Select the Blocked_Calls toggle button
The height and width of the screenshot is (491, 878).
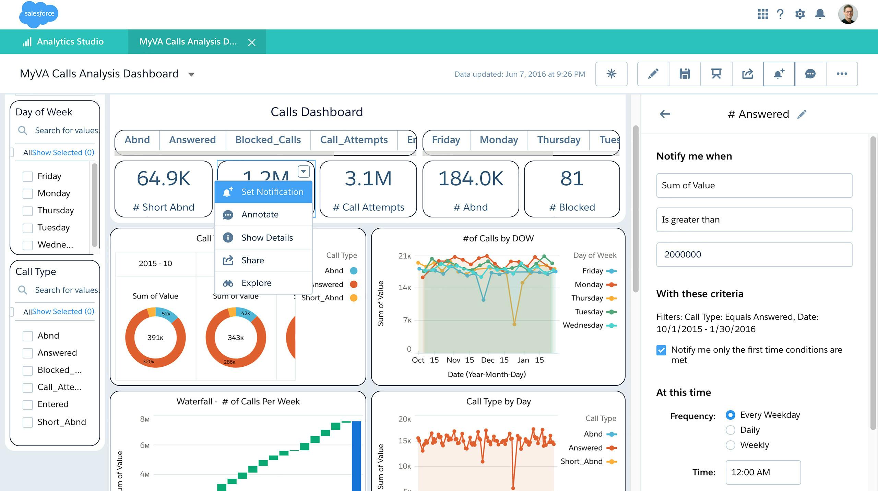click(x=268, y=140)
